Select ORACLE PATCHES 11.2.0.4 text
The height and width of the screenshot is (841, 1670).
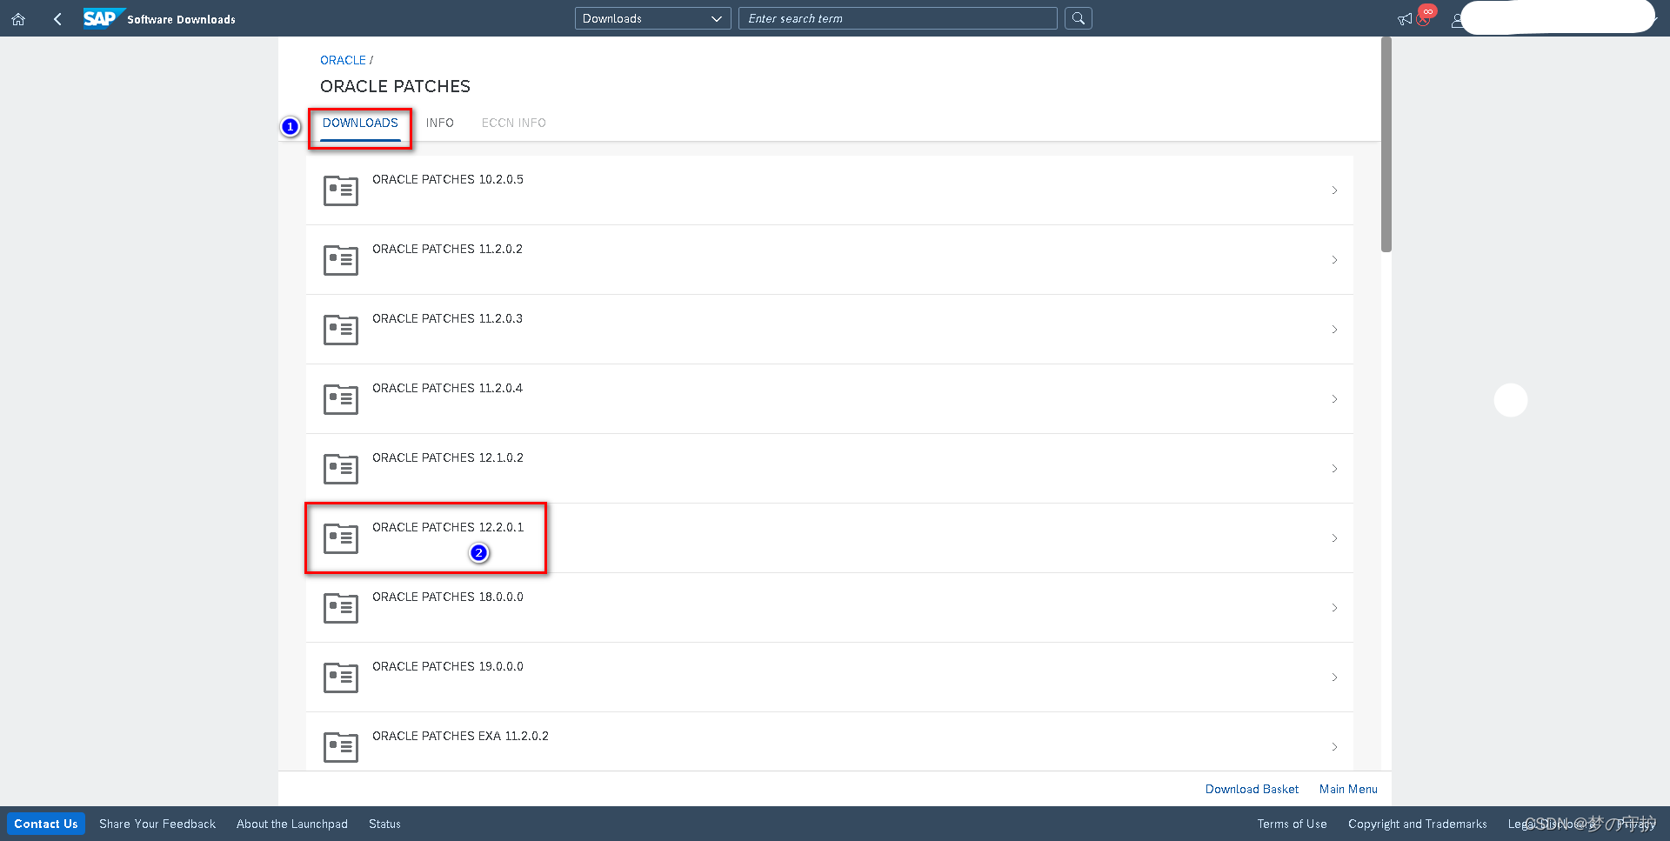pyautogui.click(x=448, y=388)
